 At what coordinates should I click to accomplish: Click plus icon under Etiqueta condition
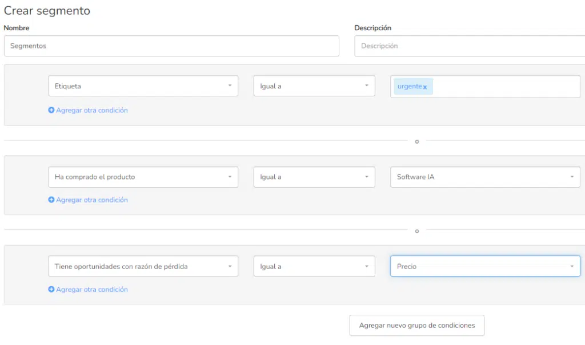point(51,110)
